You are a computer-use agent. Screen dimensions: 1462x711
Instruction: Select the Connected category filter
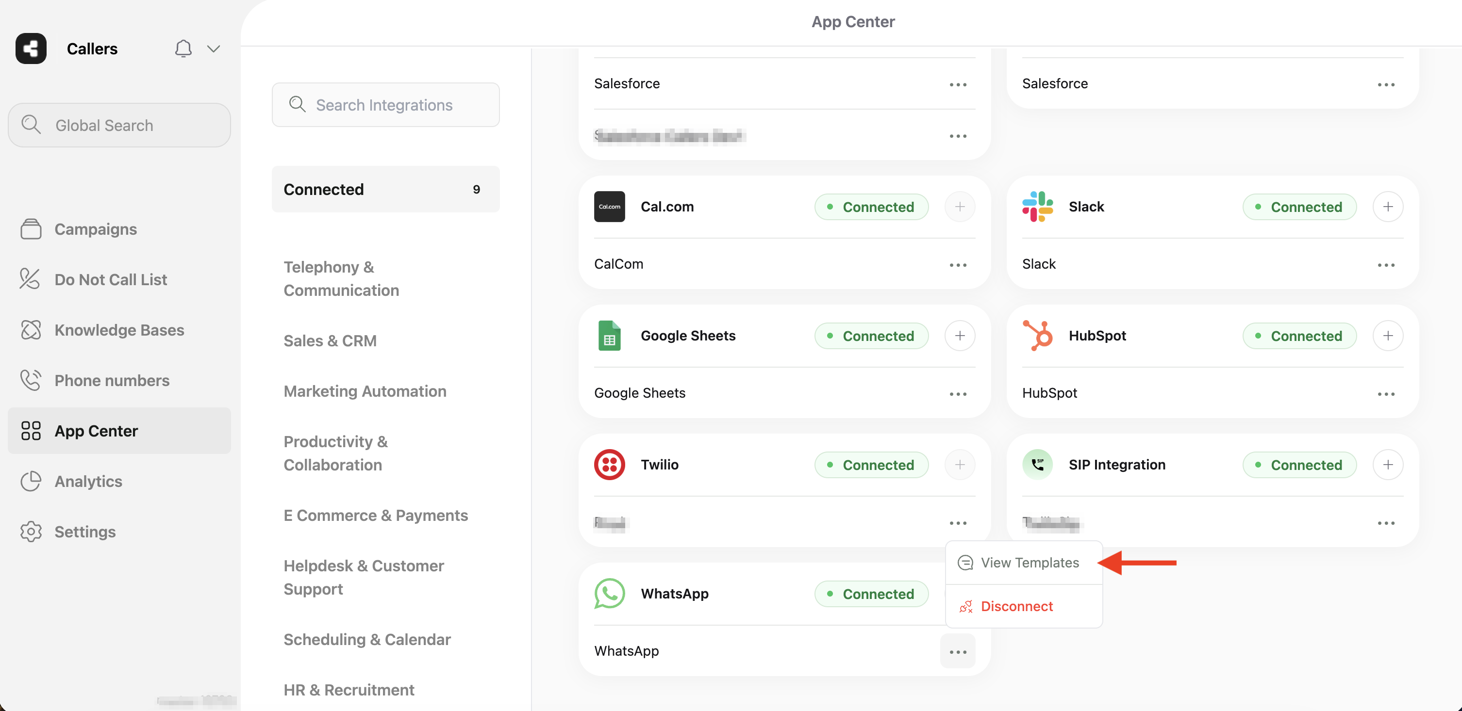tap(385, 189)
